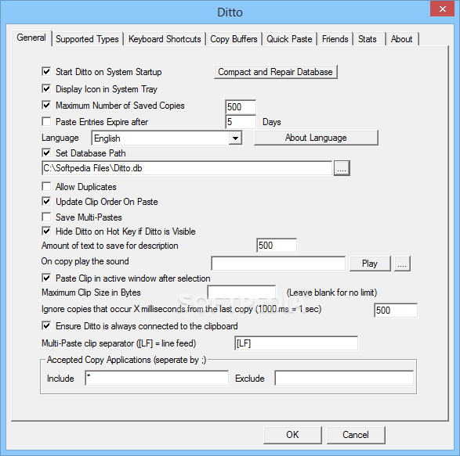Click Maximum Clip Size in Bytes field
The image size is (460, 456).
coord(241,293)
